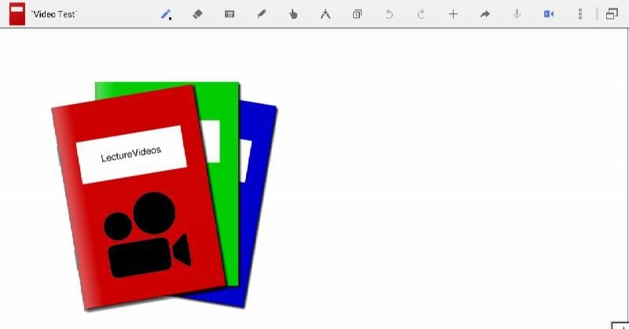Image resolution: width=629 pixels, height=329 pixels.
Task: Redo the last undone action
Action: (421, 14)
